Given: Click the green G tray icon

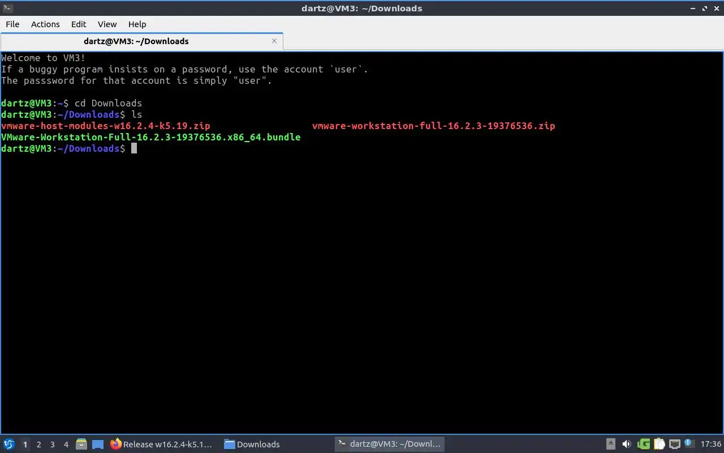Looking at the screenshot, I should pos(643,445).
